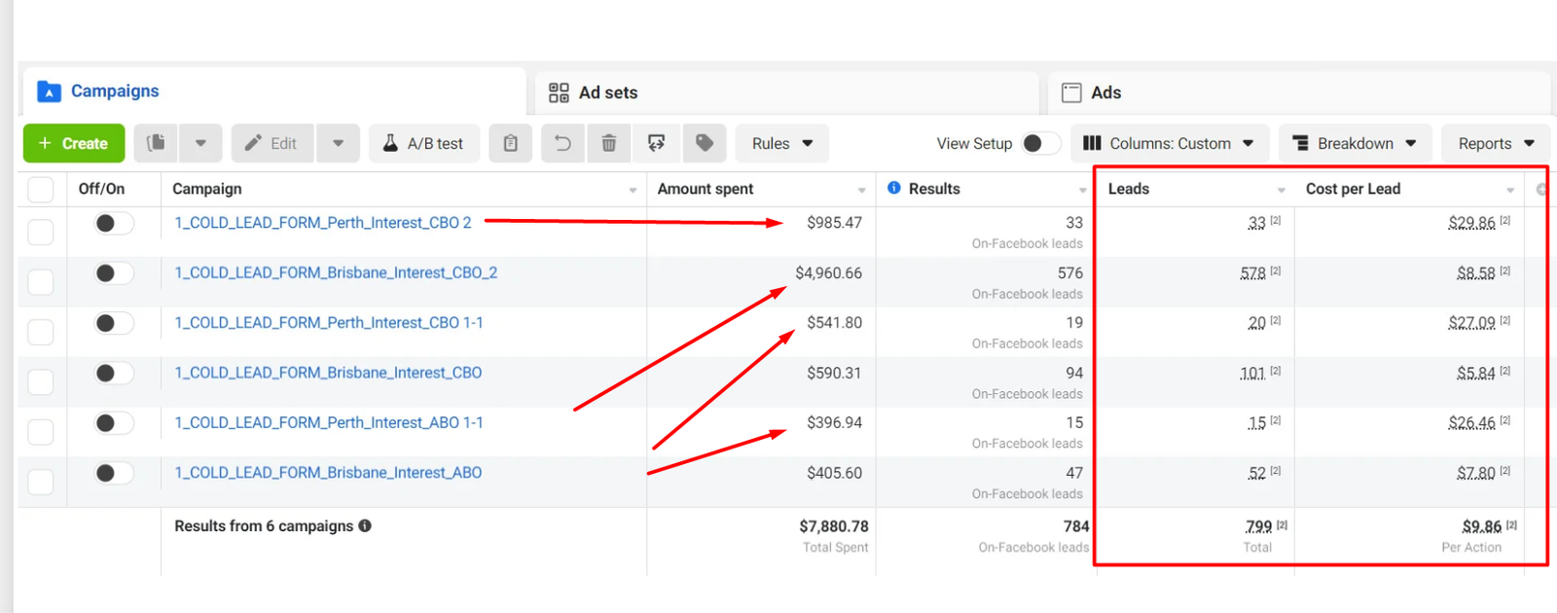Switch to the Ads tab
Screen dimensions: 1557x613
pos(1091,92)
